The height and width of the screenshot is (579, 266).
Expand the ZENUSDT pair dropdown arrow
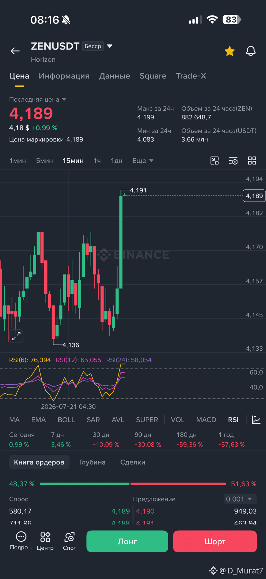tap(110, 46)
